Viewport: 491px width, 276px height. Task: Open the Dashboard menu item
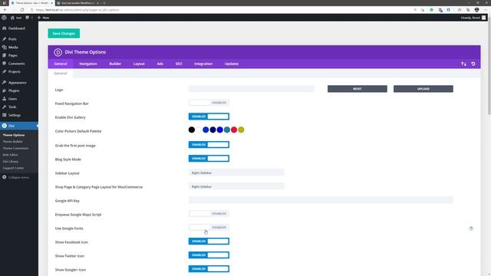coord(17,28)
